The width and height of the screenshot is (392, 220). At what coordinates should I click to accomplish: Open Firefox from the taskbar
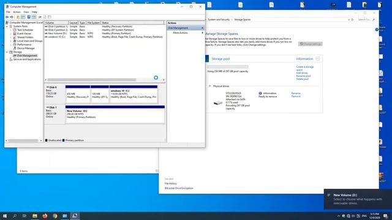(45, 216)
